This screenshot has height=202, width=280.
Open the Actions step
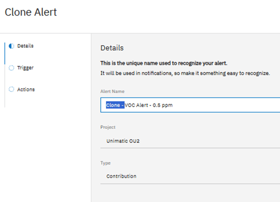tap(26, 89)
